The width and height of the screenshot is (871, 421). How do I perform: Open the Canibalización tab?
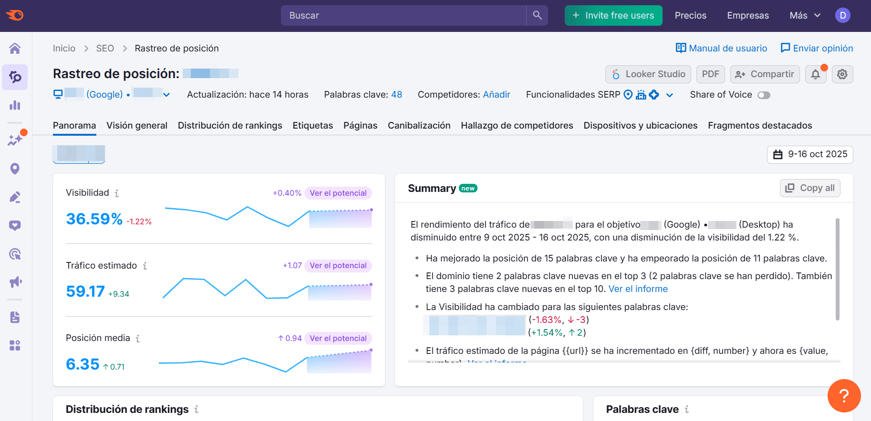[x=419, y=125]
